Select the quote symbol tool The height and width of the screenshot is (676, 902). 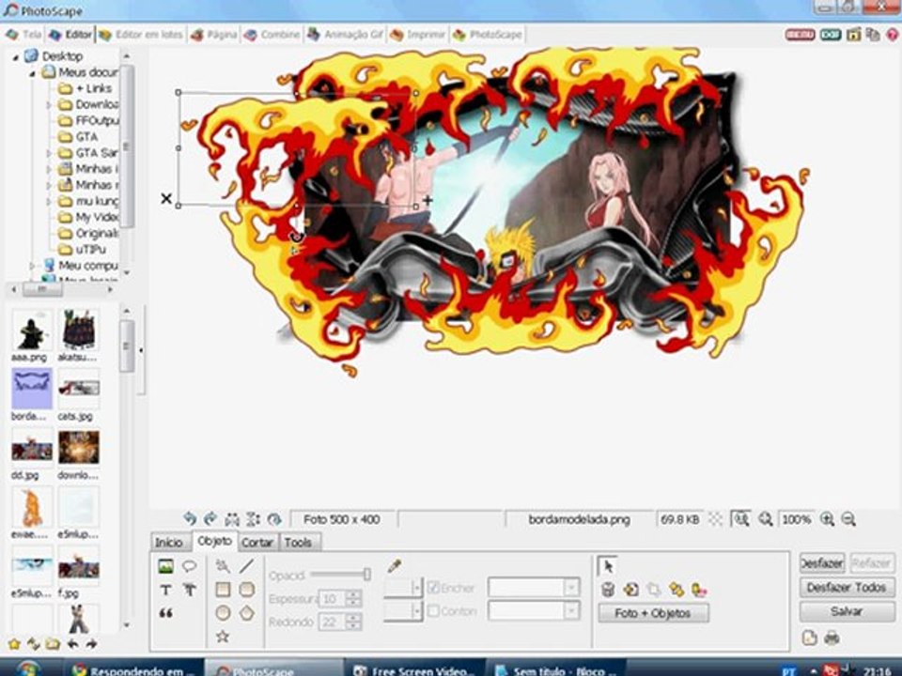coord(165,613)
